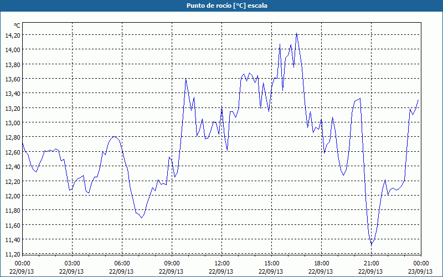Select the 22/09/13 date under 06:00
The image size is (443, 277).
tap(121, 271)
